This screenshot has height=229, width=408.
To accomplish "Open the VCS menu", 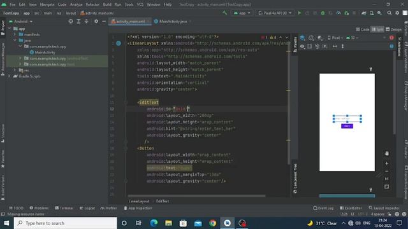I will 140,4.
